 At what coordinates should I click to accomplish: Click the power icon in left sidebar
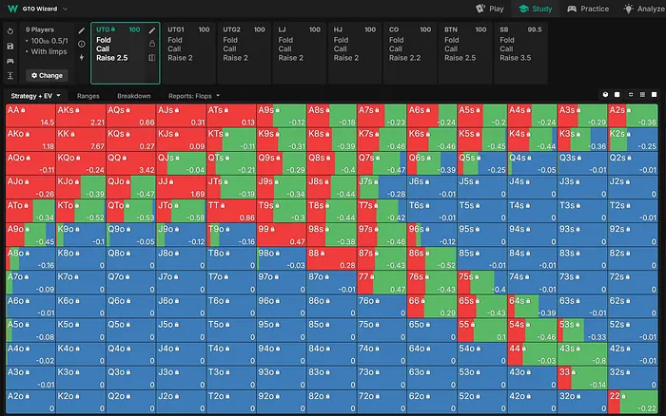10,30
